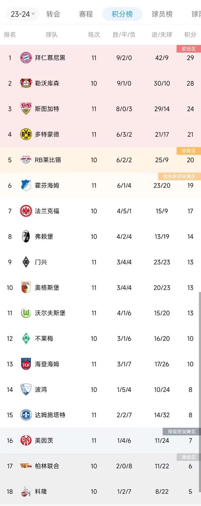
Task: Tap the Eintracht Frankfurt eagle logo
Action: pyautogui.click(x=26, y=211)
